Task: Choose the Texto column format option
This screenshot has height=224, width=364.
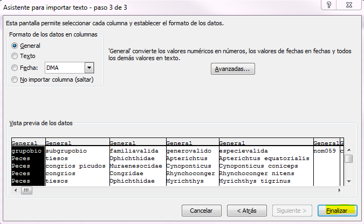Action: pyautogui.click(x=15, y=56)
